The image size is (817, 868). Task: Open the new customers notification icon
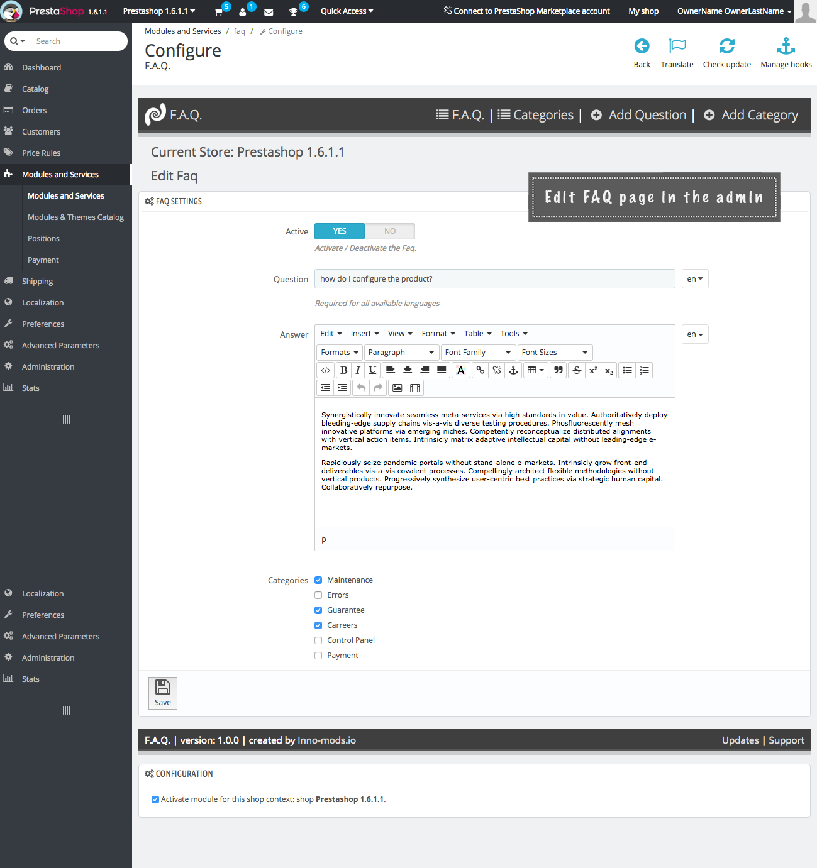point(243,11)
